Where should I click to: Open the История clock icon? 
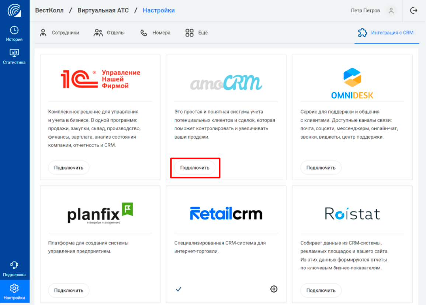click(x=14, y=30)
